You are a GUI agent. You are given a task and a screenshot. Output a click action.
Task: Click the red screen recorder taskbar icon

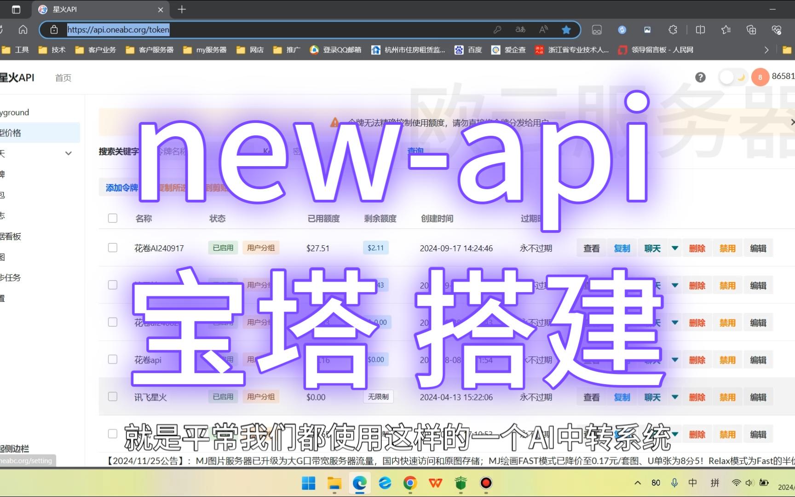(x=486, y=483)
